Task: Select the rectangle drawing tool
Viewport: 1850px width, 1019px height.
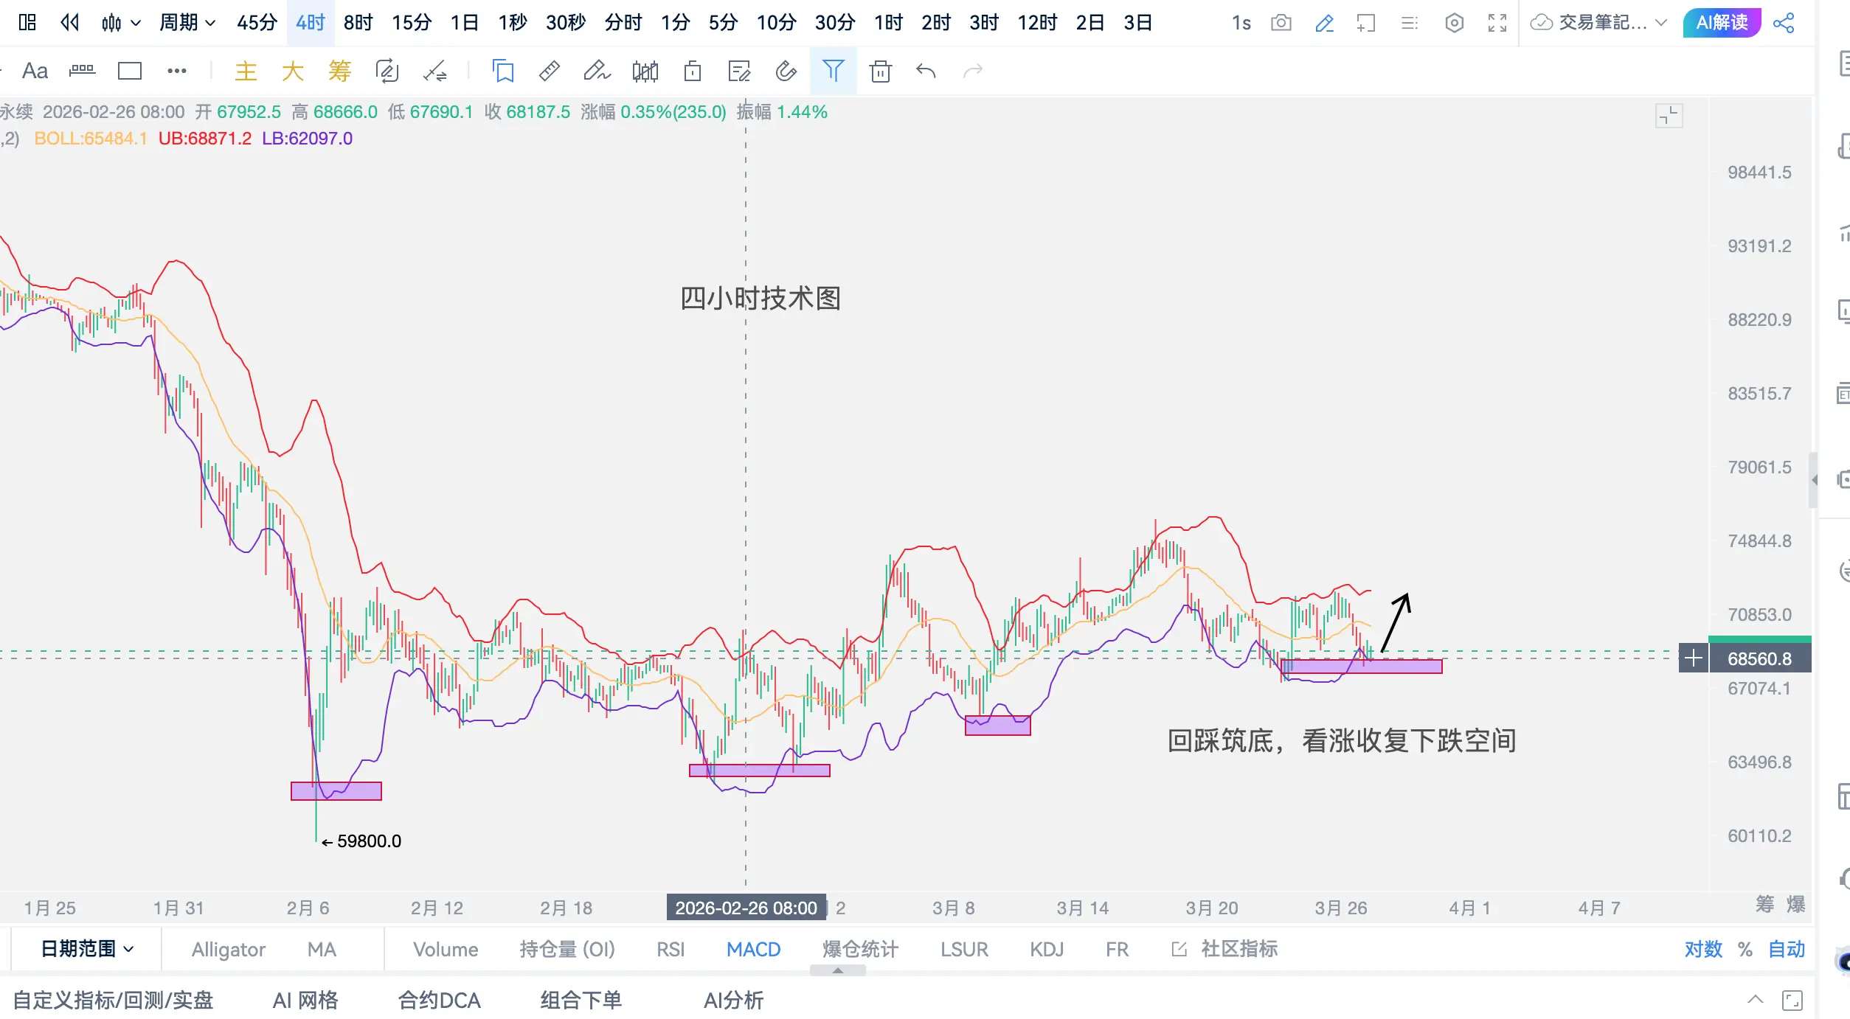Action: click(130, 71)
